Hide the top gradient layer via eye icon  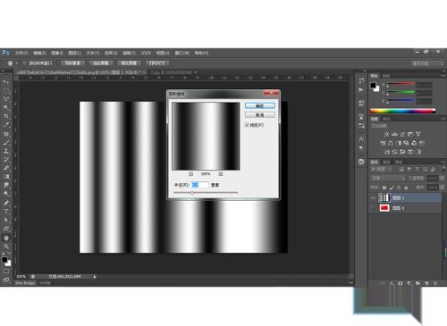[x=373, y=197]
